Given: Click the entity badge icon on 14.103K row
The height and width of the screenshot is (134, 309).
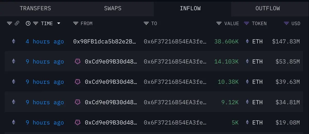Looking at the screenshot, I should [78, 61].
